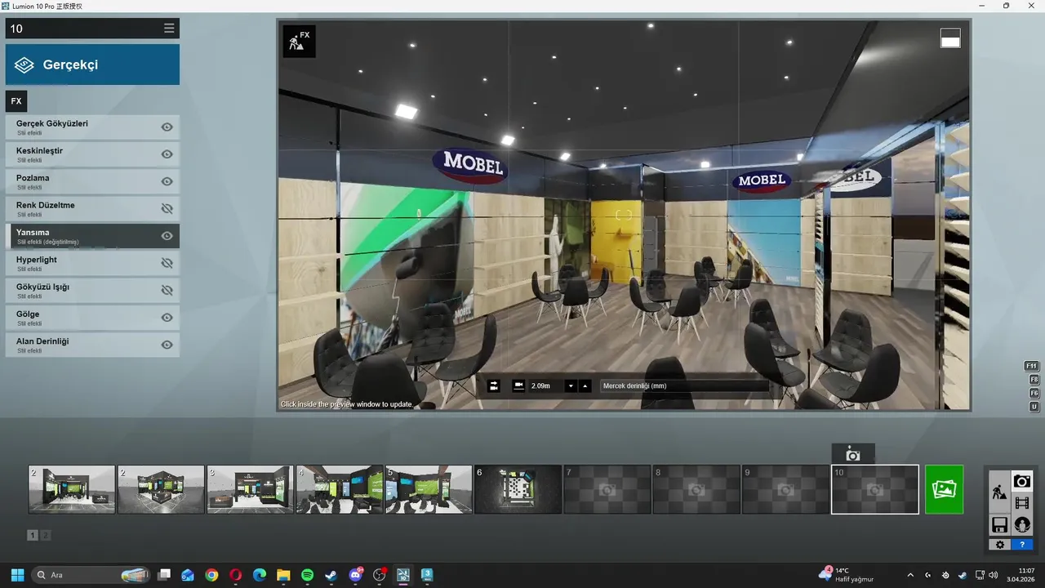
Task: Open File Explorer from taskbar
Action: 283,575
